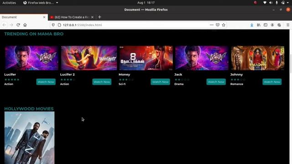Go forward using the browser forward arrow

11,25
